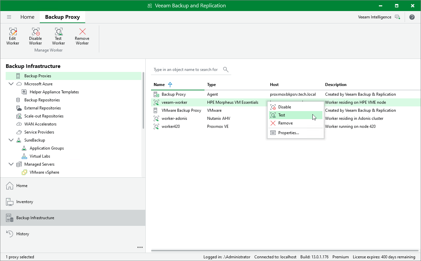
Task: Click the VMware Backup Proxy row icon
Action: (156, 110)
